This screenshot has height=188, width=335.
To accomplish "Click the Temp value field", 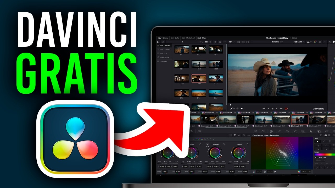I will tap(164, 172).
